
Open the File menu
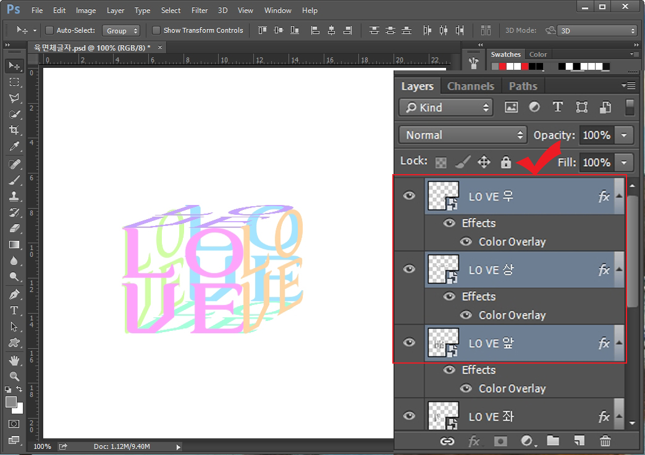tap(37, 10)
